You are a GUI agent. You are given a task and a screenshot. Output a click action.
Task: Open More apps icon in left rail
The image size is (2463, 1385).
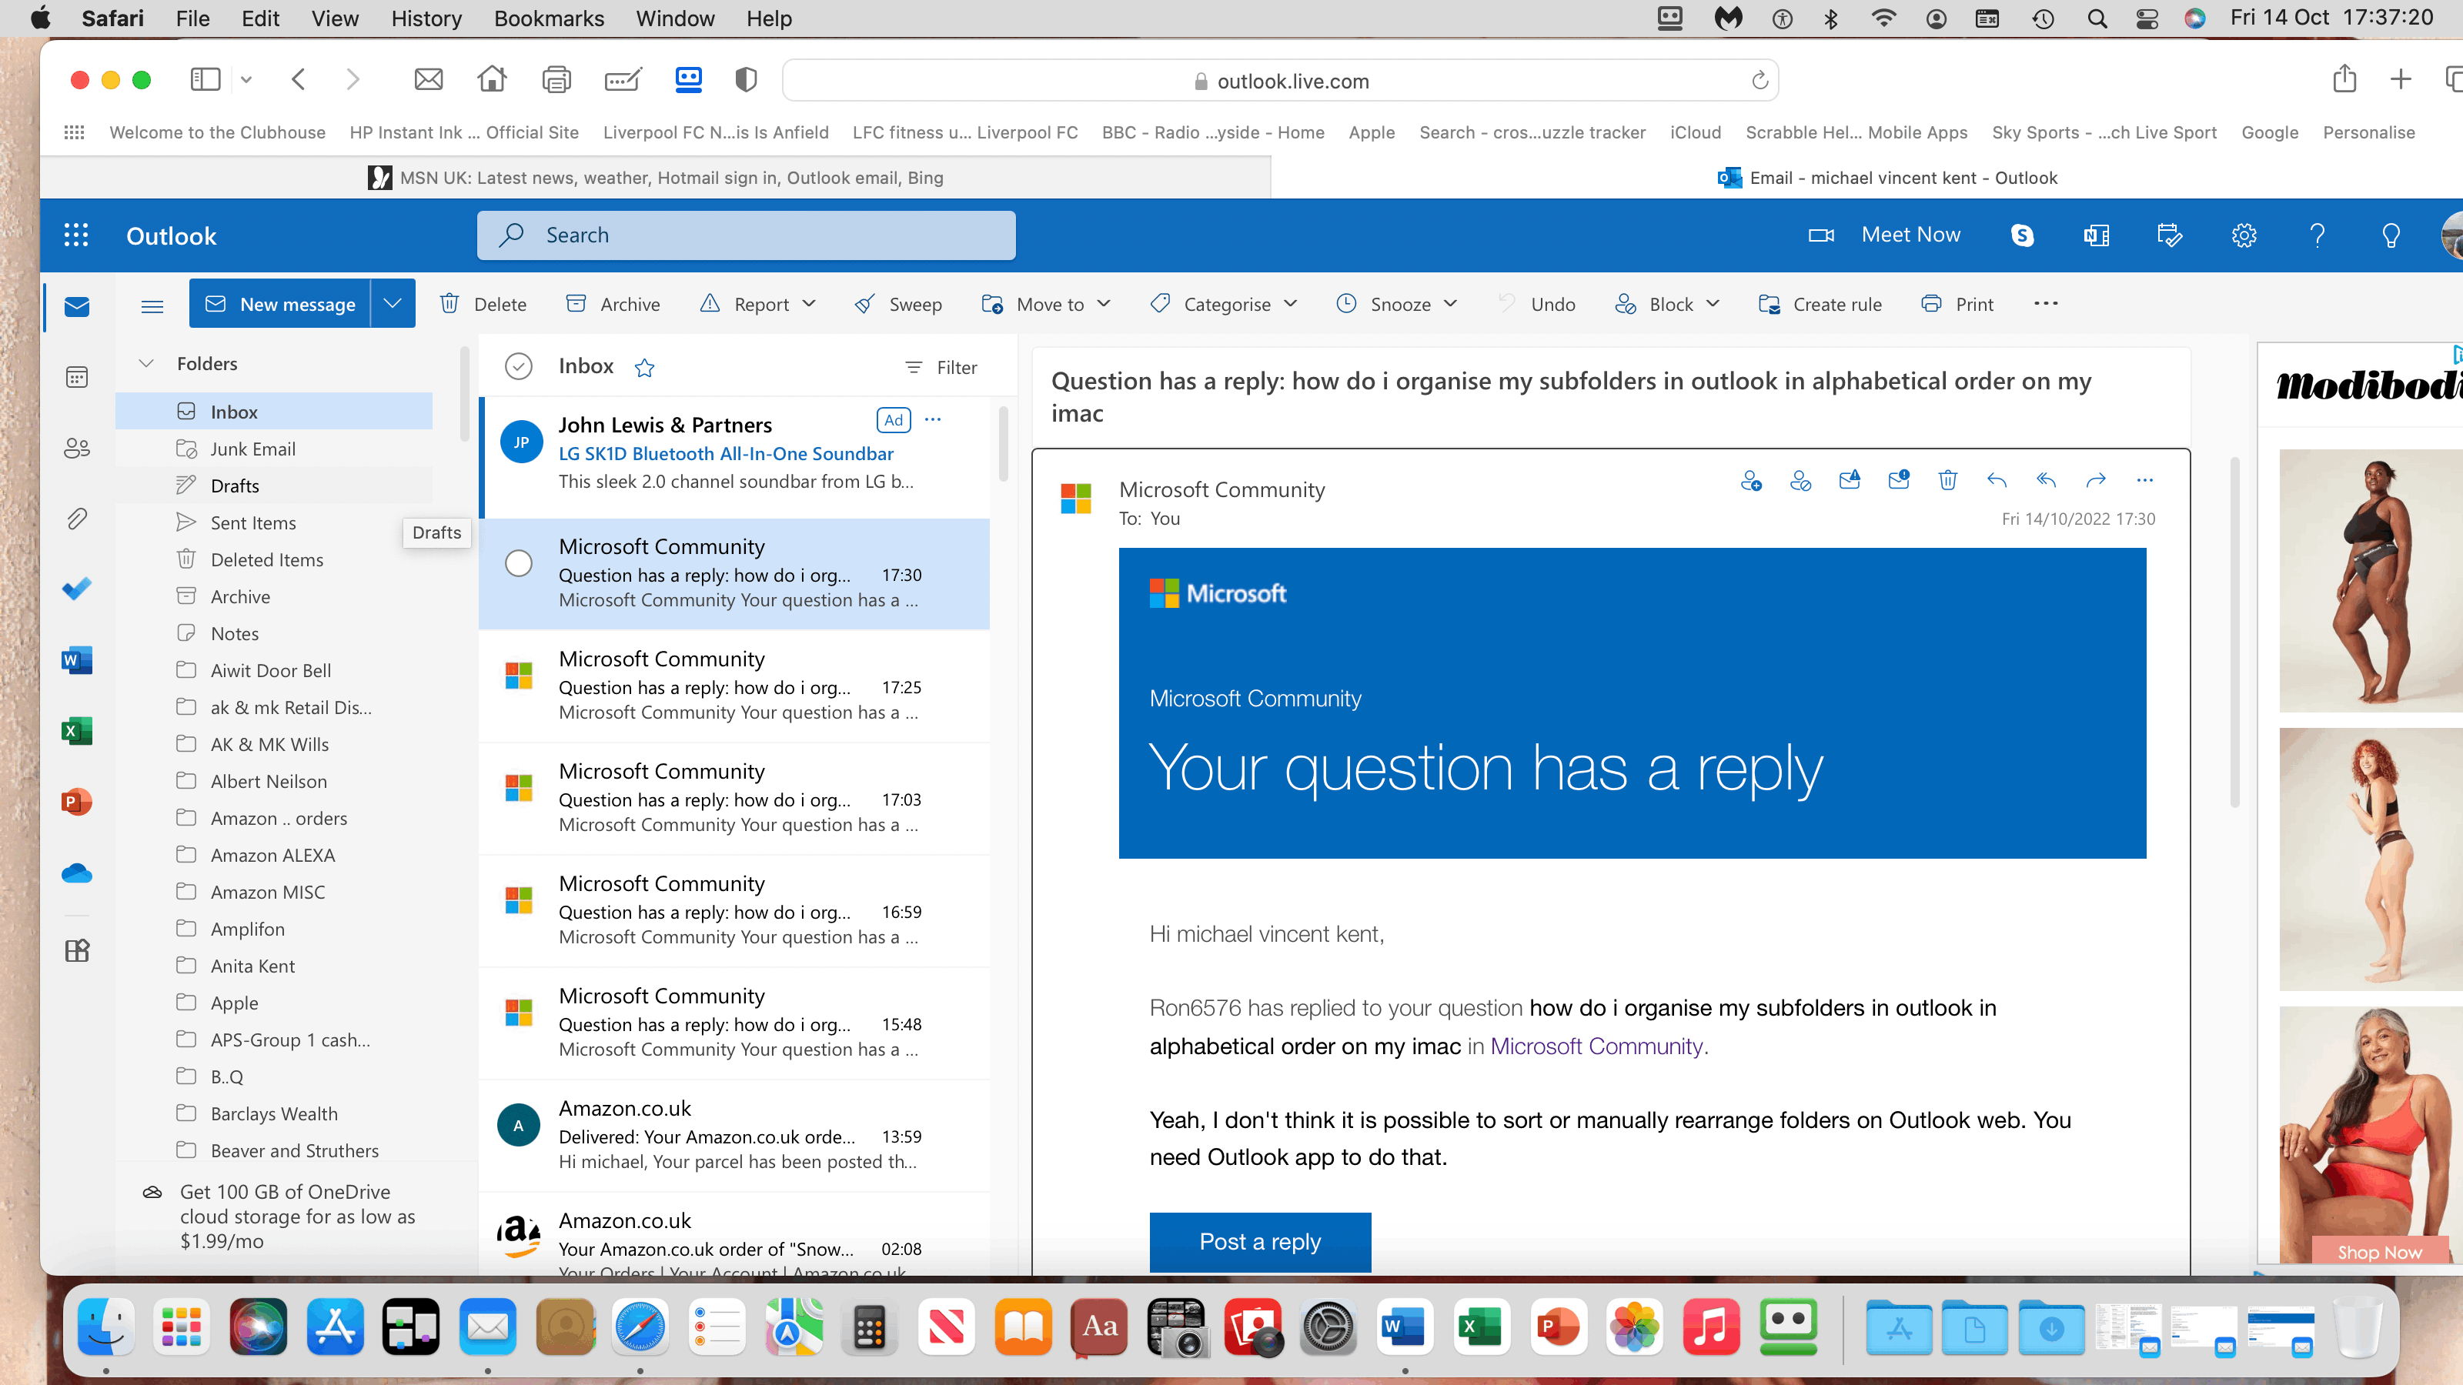tap(76, 950)
